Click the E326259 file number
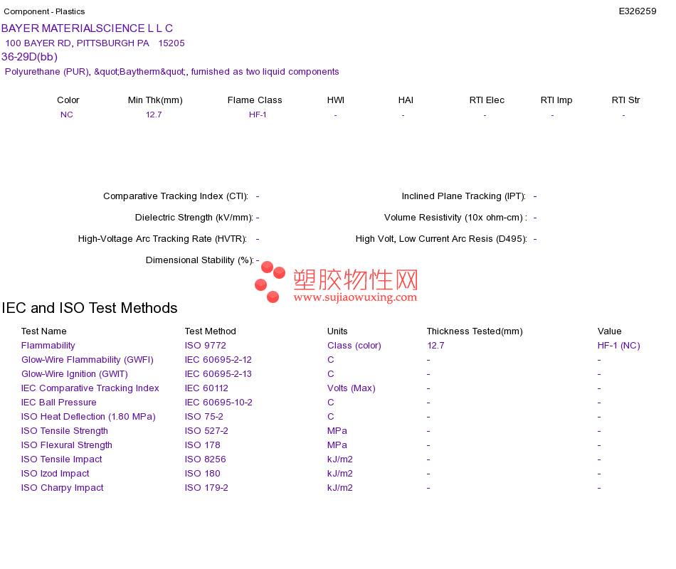Viewport: 676px width, 569px height. coord(637,11)
